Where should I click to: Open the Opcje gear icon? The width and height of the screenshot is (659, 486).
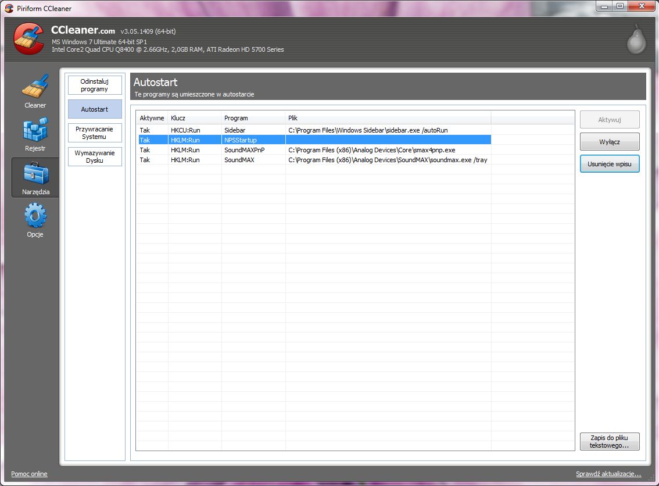point(35,215)
